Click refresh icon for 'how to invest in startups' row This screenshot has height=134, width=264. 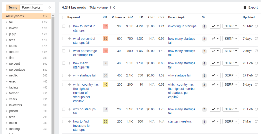(256, 26)
